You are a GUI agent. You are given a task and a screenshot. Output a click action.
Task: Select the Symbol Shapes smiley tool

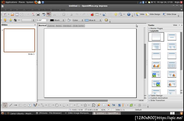tap(57, 105)
